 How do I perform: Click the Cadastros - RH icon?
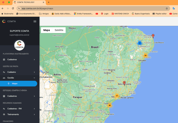[x=4, y=109]
